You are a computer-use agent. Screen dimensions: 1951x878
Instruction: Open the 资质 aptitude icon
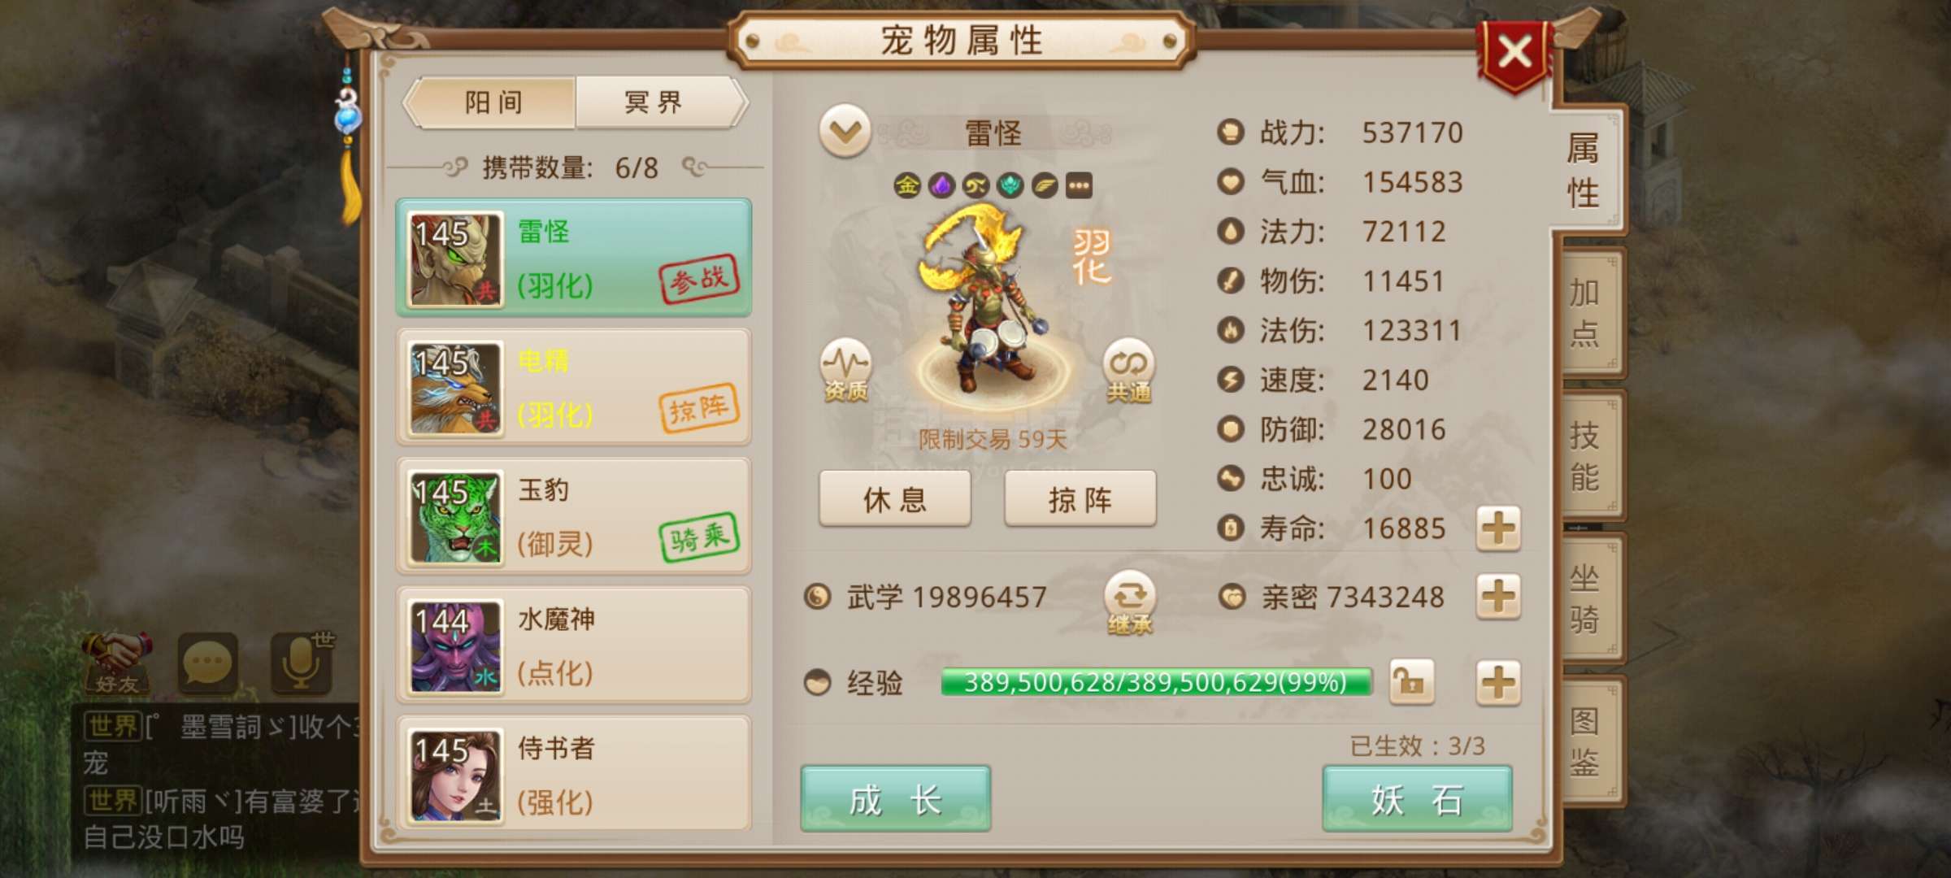point(845,371)
